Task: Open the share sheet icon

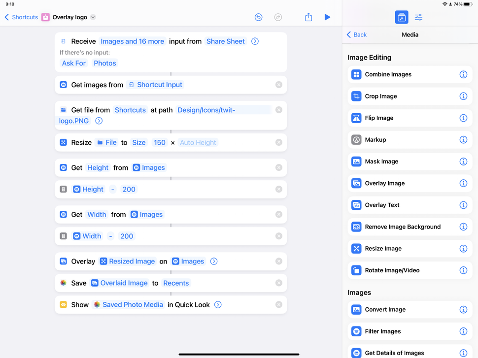Action: coord(308,17)
